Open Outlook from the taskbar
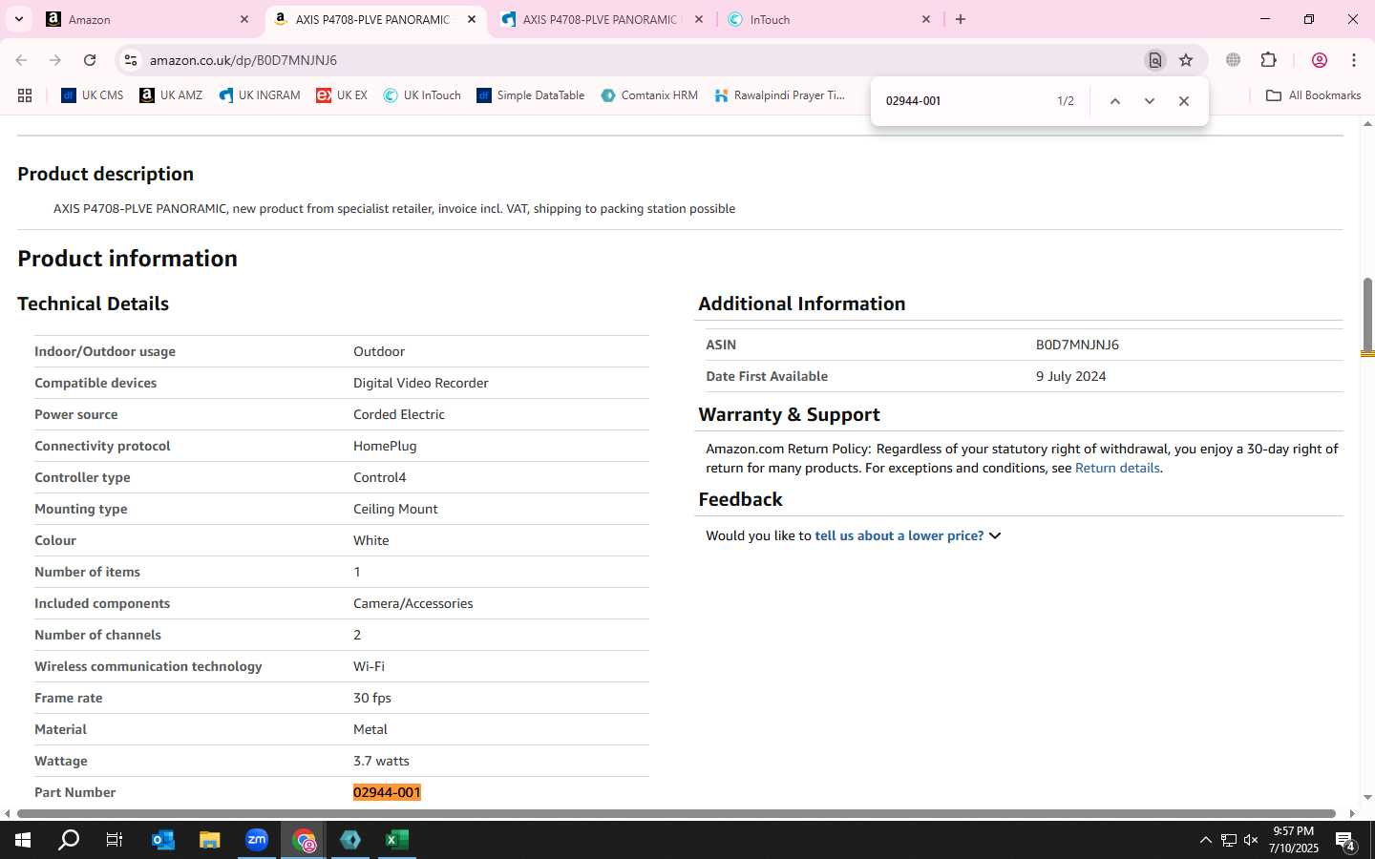 coord(163,840)
